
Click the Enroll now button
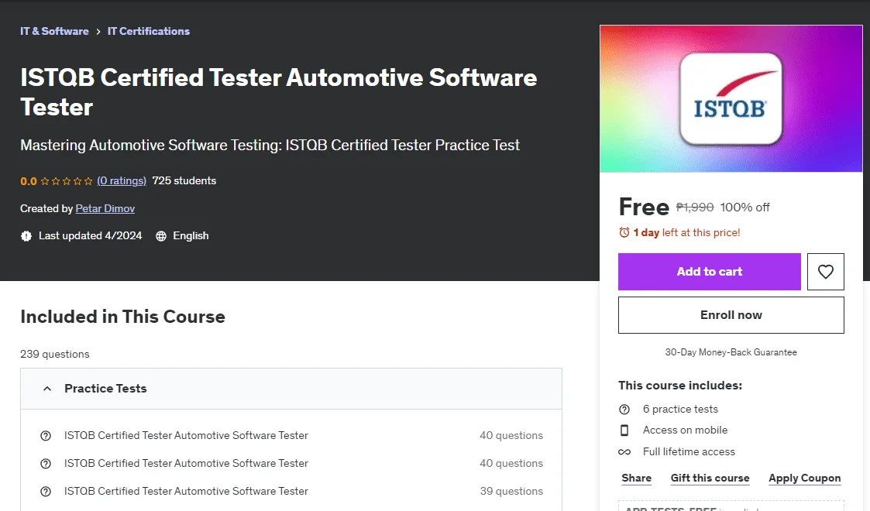731,315
